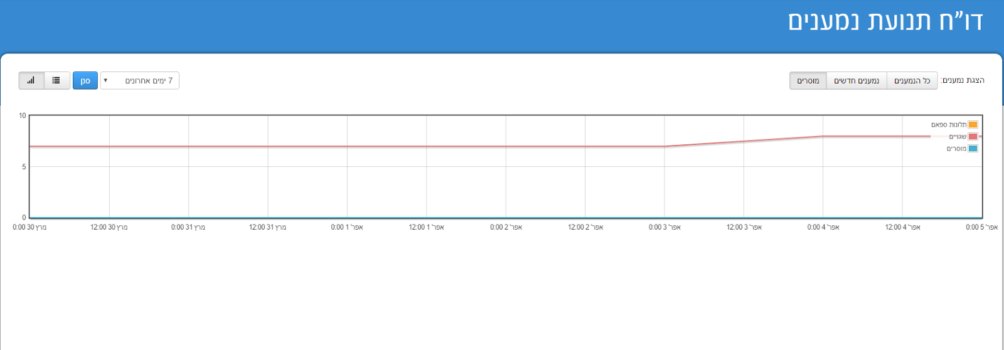1004x350 pixels.
Task: Click the blue מוסרים legend swatch
Action: pos(973,149)
